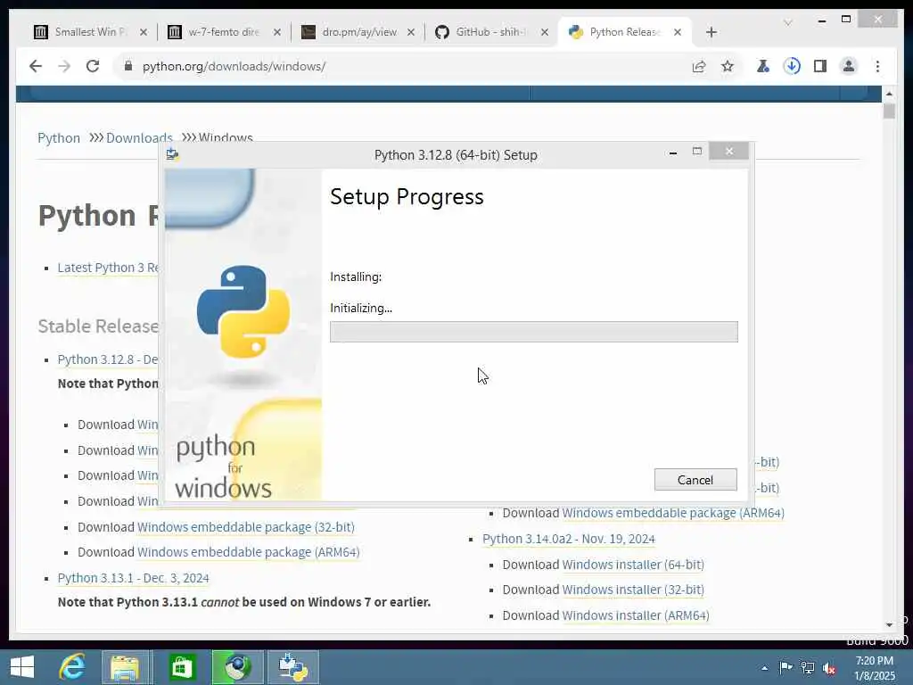This screenshot has height=685, width=913.
Task: Open the Python 3.14.0a2 - Nov. 19, 2024 link
Action: [x=568, y=539]
